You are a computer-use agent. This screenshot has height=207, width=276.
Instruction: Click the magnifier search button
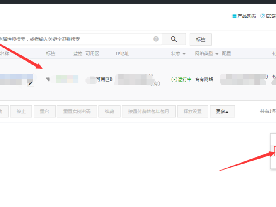click(x=174, y=39)
